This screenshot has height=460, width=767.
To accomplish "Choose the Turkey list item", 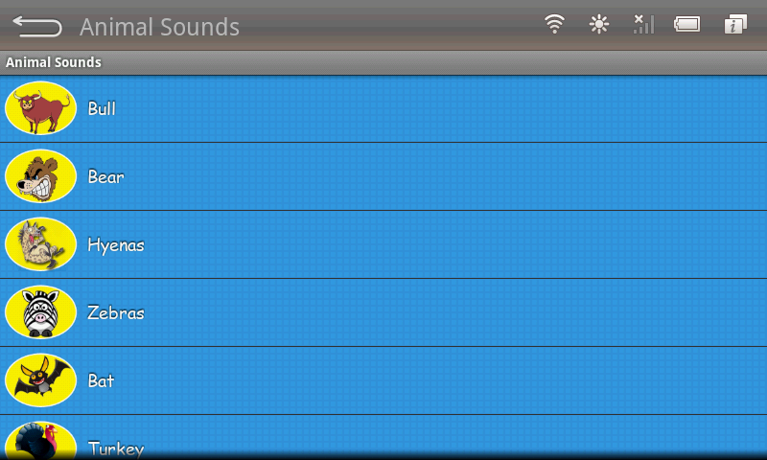I will pos(383,438).
